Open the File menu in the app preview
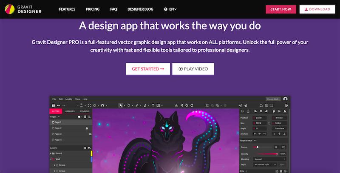Viewport: 340px width, 173px height. [x=54, y=99]
